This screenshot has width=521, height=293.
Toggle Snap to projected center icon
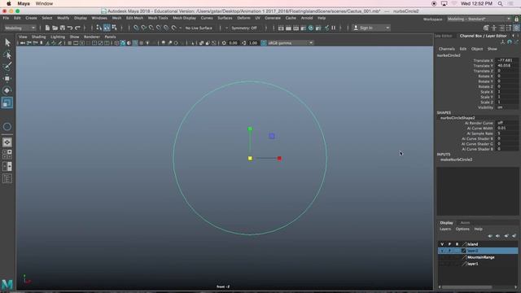(x=159, y=28)
